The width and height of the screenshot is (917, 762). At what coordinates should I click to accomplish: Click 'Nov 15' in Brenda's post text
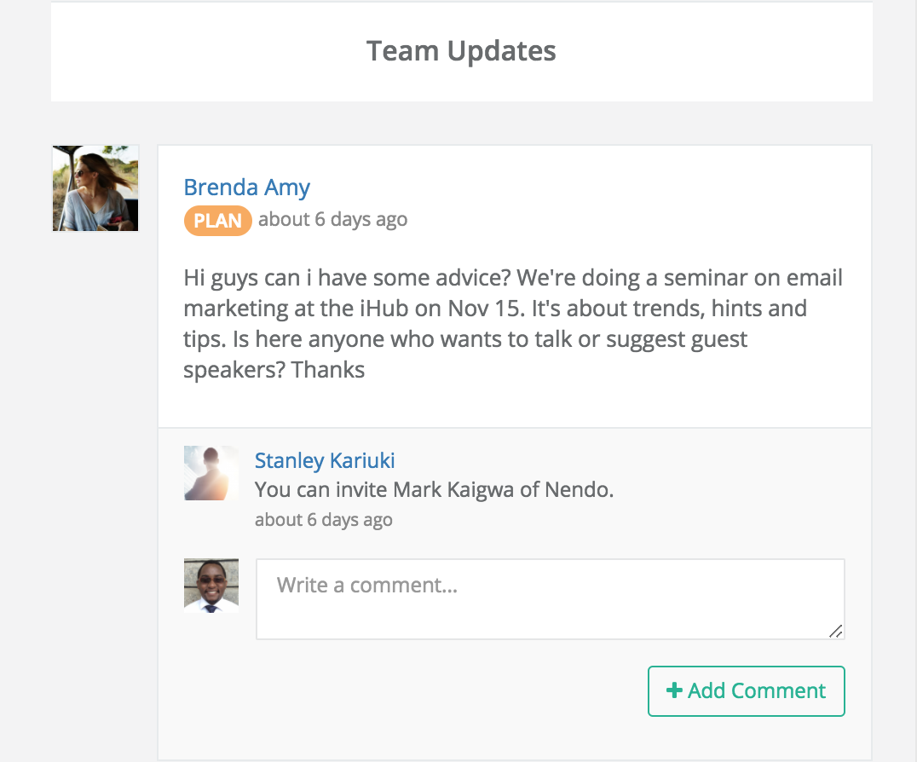pyautogui.click(x=484, y=309)
